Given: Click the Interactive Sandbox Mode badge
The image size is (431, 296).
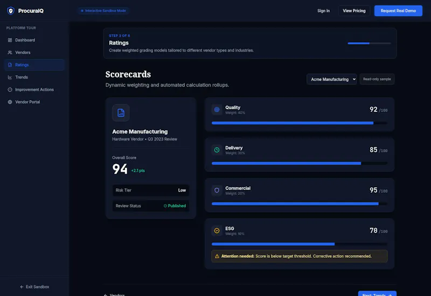Looking at the screenshot, I should [103, 11].
